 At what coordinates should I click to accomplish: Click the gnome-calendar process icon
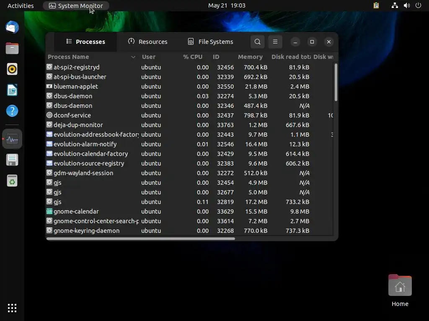click(x=49, y=211)
